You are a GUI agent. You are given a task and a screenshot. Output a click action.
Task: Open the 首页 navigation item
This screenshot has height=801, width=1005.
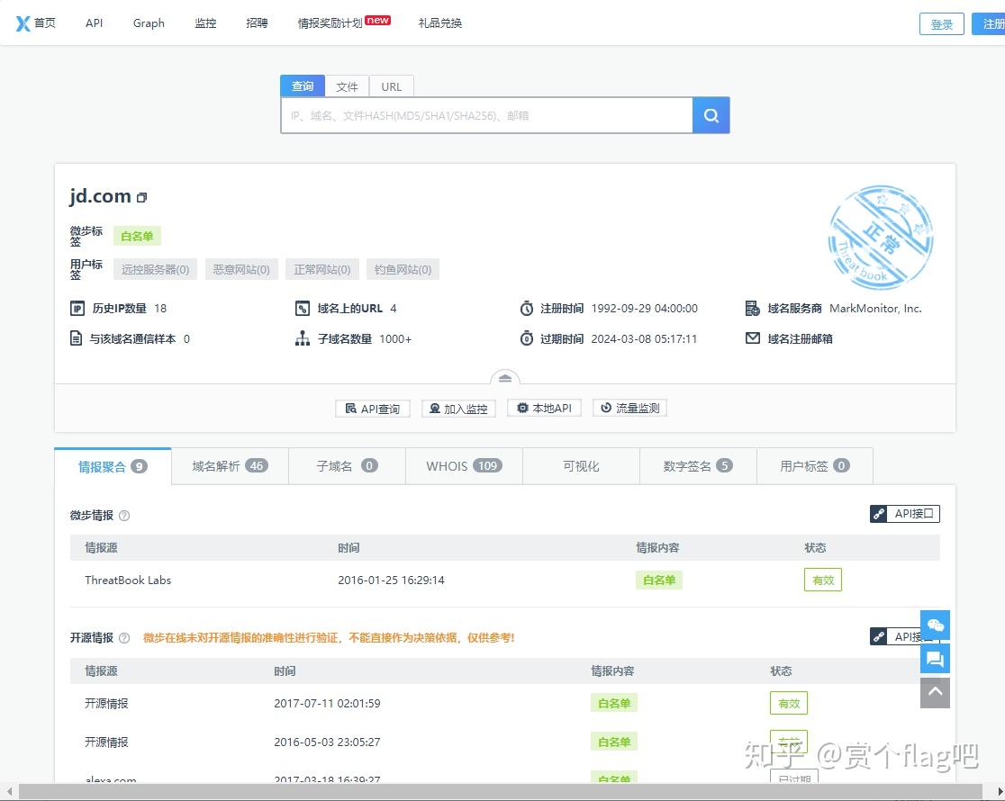pos(45,23)
